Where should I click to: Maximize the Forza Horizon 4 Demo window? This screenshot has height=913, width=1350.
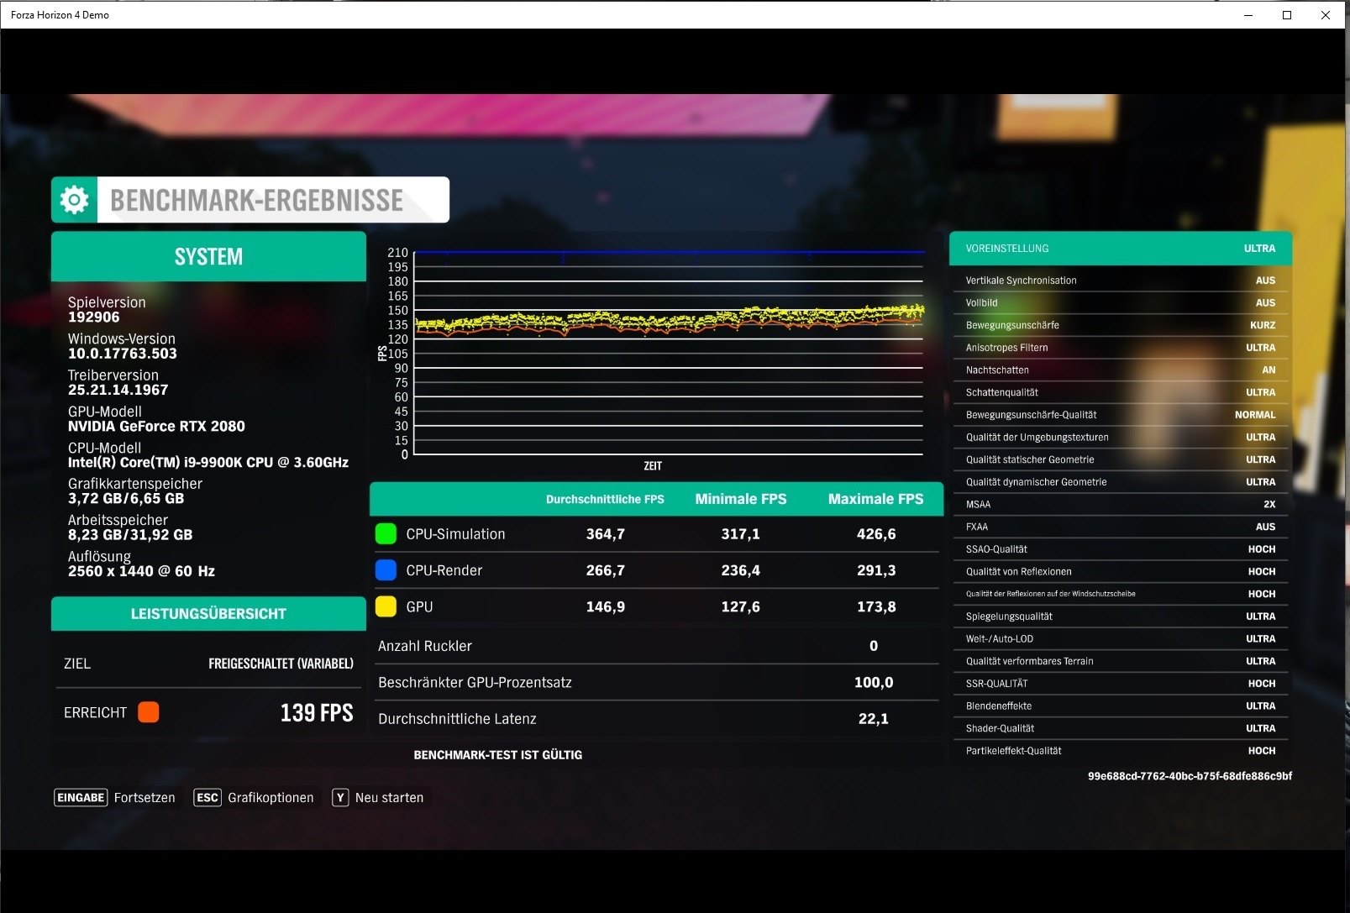1286,14
